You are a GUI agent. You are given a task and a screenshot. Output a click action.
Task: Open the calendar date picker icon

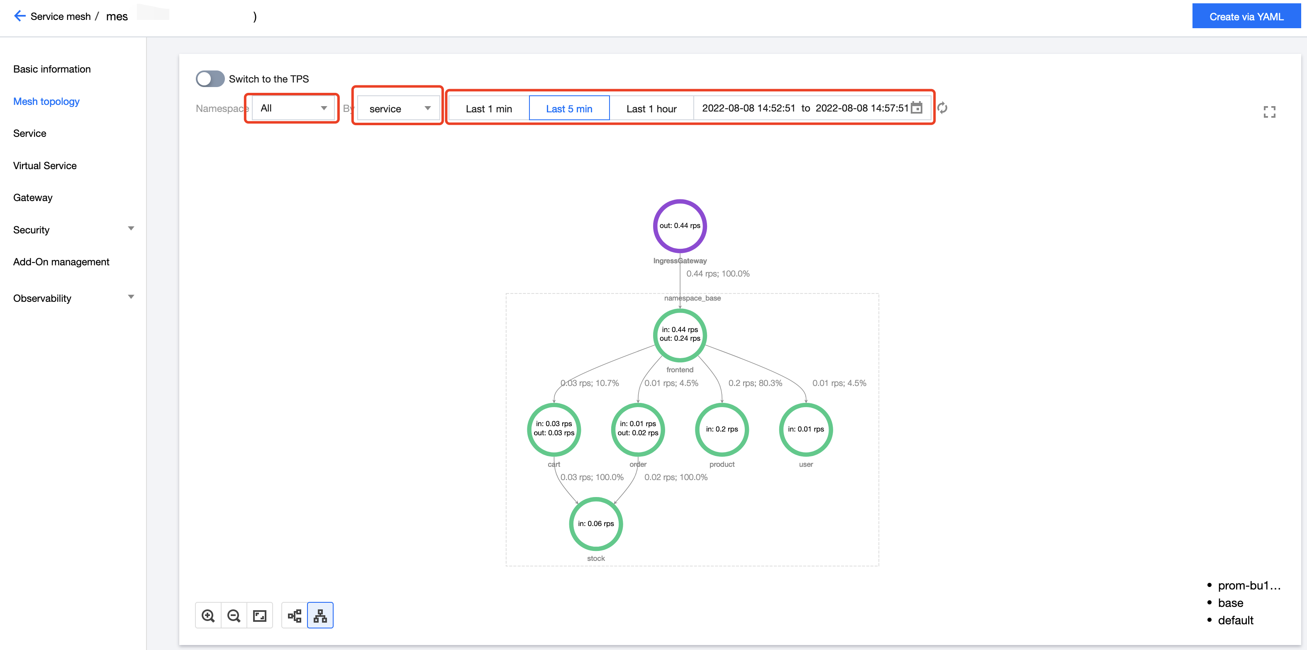pos(916,108)
